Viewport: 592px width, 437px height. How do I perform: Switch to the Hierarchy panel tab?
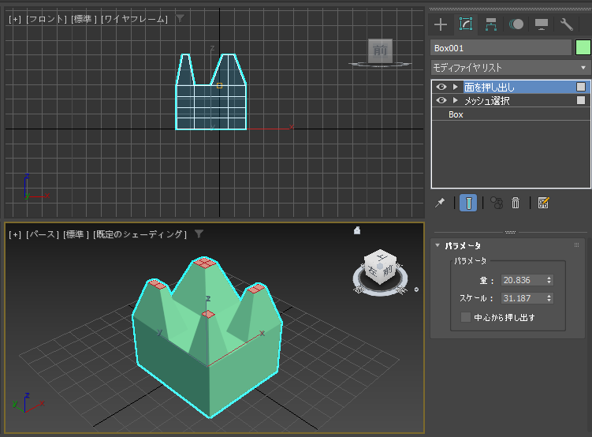click(x=491, y=24)
